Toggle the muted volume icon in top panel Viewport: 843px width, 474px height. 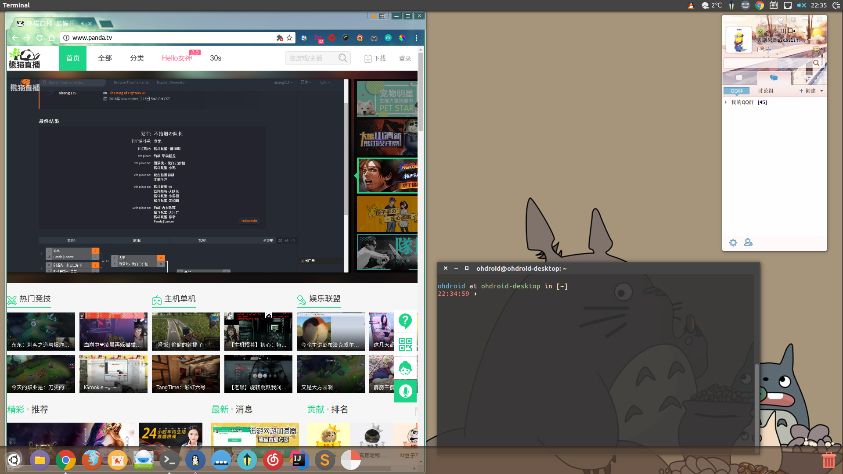tap(802, 5)
